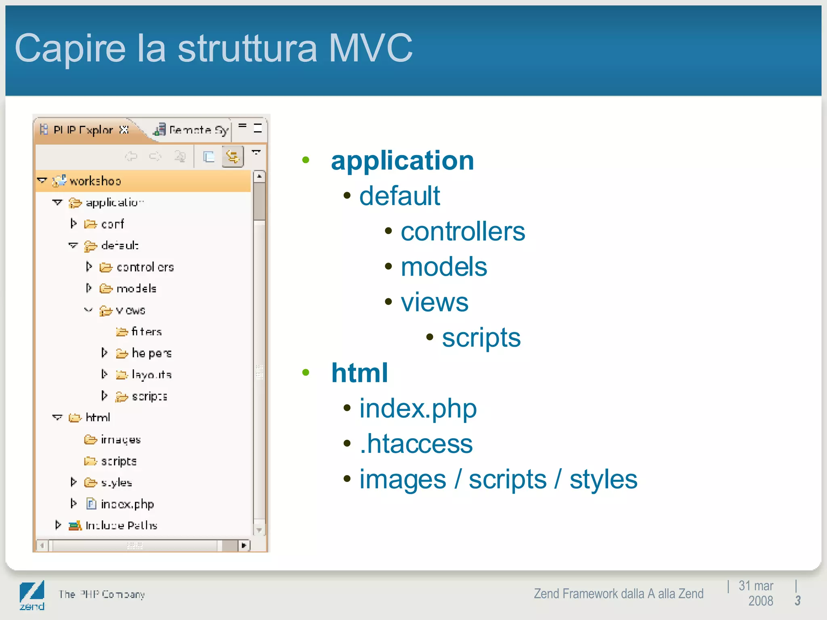The image size is (827, 620).
Task: Maximize the PHP Explorer view
Action: (258, 128)
